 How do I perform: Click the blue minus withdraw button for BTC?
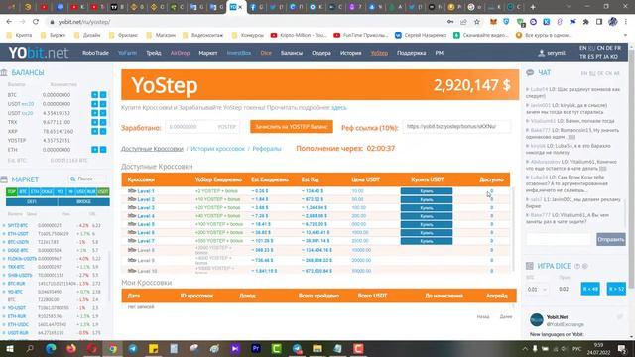click(103, 95)
